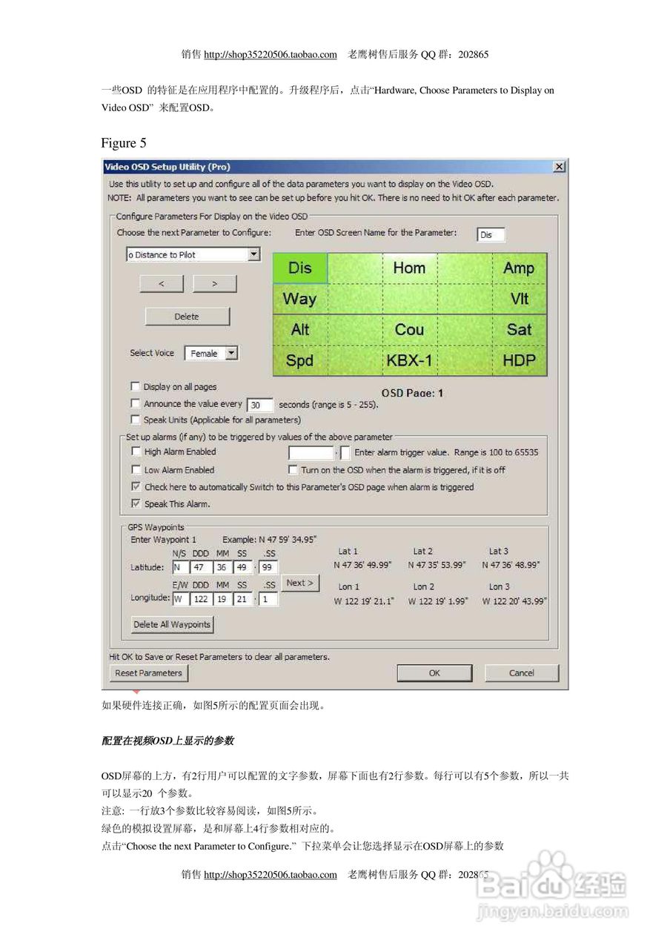This screenshot has width=670, height=949.
Task: Click the Cancel button
Action: point(522,673)
